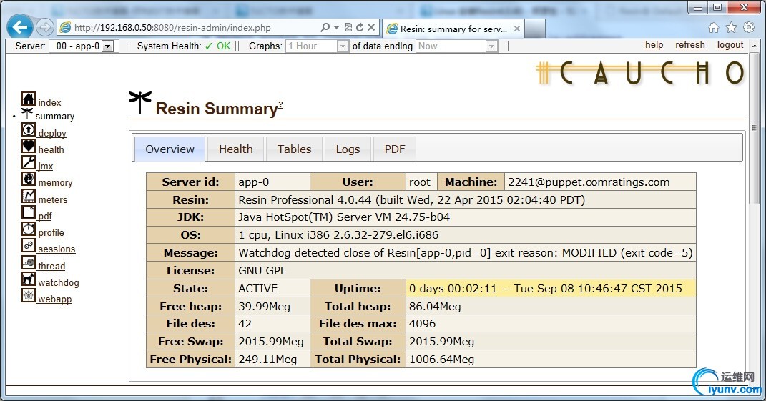Switch to the Tables tab
Screen dimensions: 766x401
294,149
